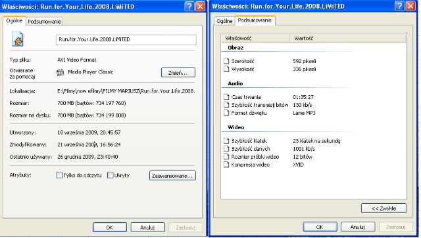Enable the Tylko do odczytu checkbox
The width and height of the screenshot is (421, 238).
click(59, 175)
